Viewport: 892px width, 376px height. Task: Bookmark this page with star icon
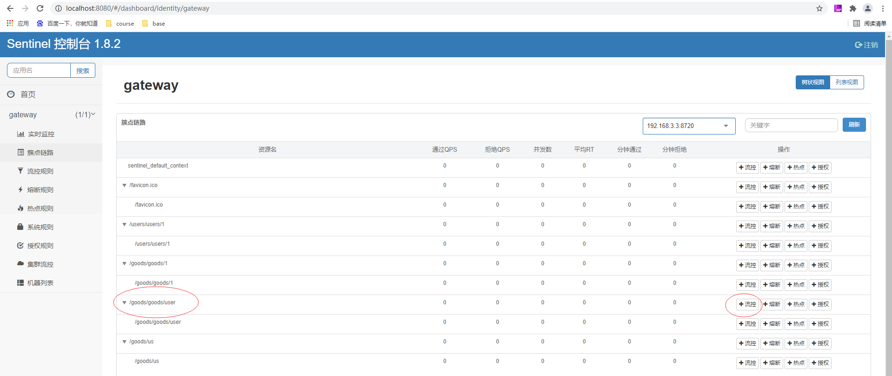819,8
